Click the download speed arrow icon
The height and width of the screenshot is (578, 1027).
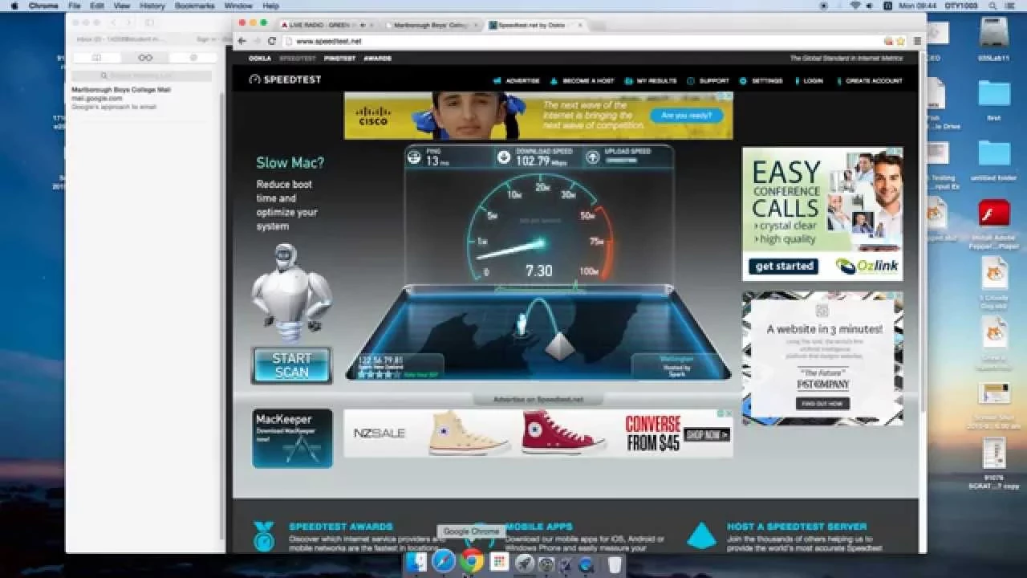[504, 157]
